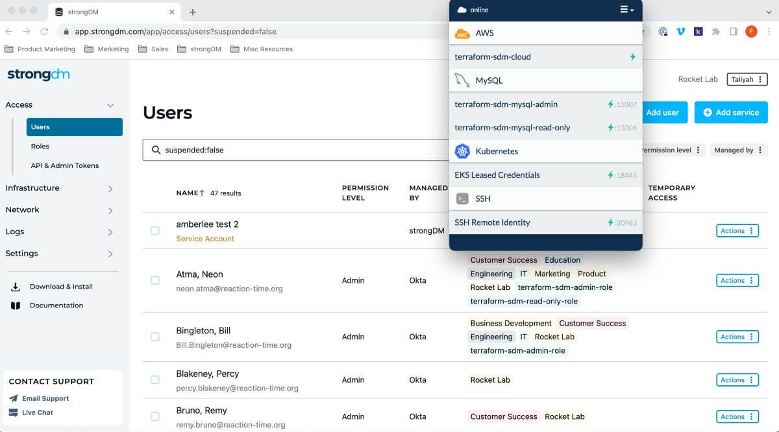Open the browser extensions puzzle icon
The image size is (779, 432).
pyautogui.click(x=716, y=31)
